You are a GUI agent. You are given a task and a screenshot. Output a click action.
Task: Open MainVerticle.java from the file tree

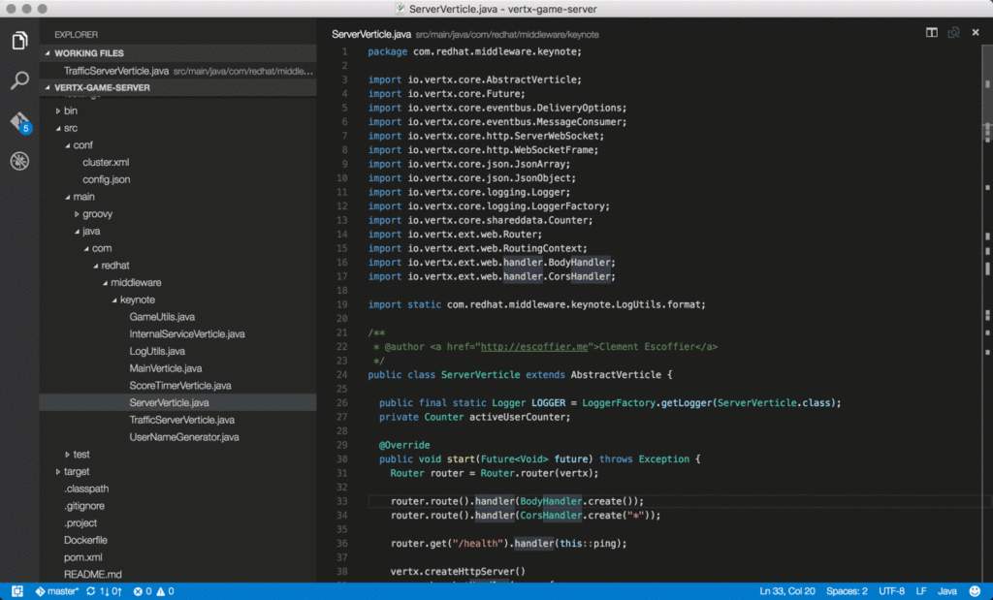tap(165, 368)
